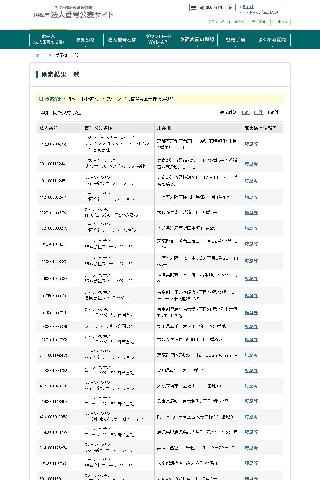Select corporate number 3130003008735

53,145
